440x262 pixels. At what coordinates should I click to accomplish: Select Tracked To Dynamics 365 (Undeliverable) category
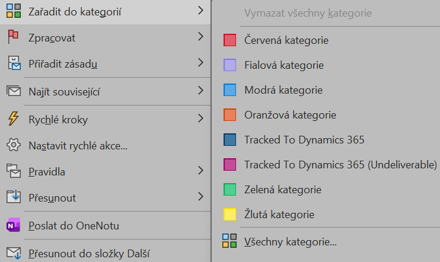(340, 164)
